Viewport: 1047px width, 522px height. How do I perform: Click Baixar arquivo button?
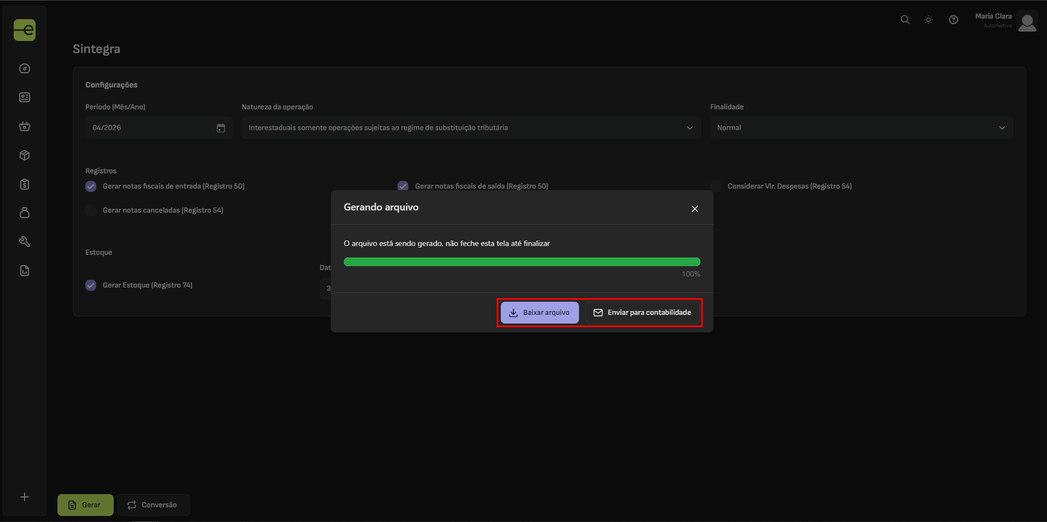point(540,313)
